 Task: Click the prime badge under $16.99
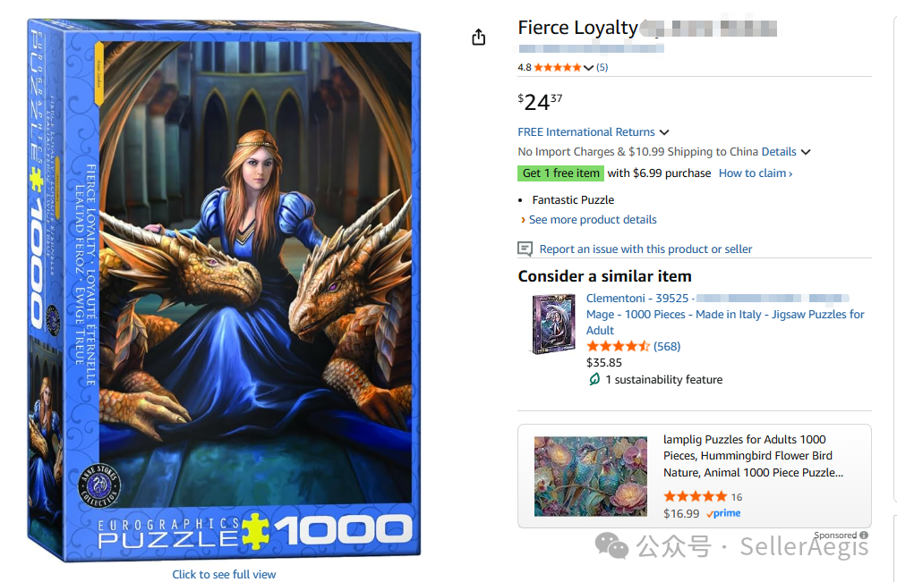[723, 513]
